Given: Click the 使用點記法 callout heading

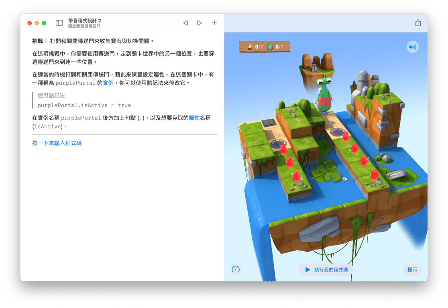Looking at the screenshot, I should click(51, 95).
